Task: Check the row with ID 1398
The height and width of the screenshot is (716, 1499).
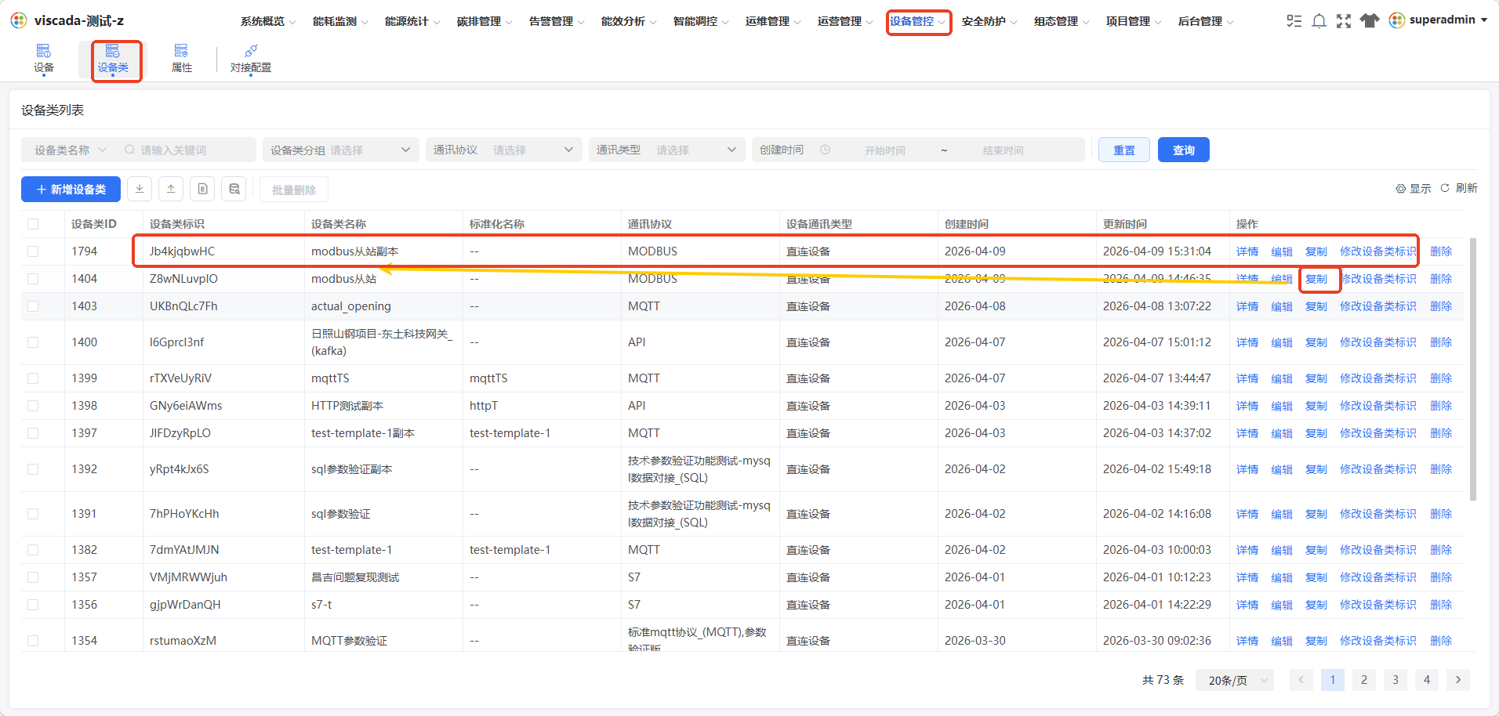Action: [x=33, y=406]
